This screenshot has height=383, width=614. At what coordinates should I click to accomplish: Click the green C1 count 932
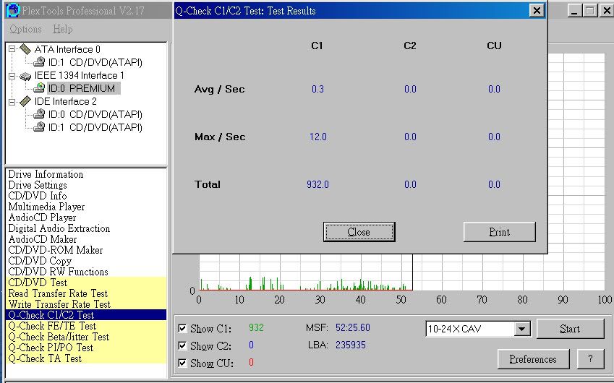point(256,327)
